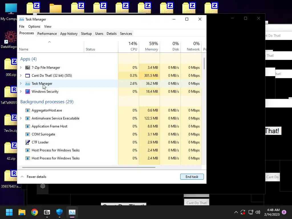Show hidden icons tray chevron

(236, 212)
